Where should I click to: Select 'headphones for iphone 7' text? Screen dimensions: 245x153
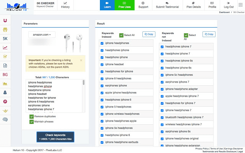180,103
